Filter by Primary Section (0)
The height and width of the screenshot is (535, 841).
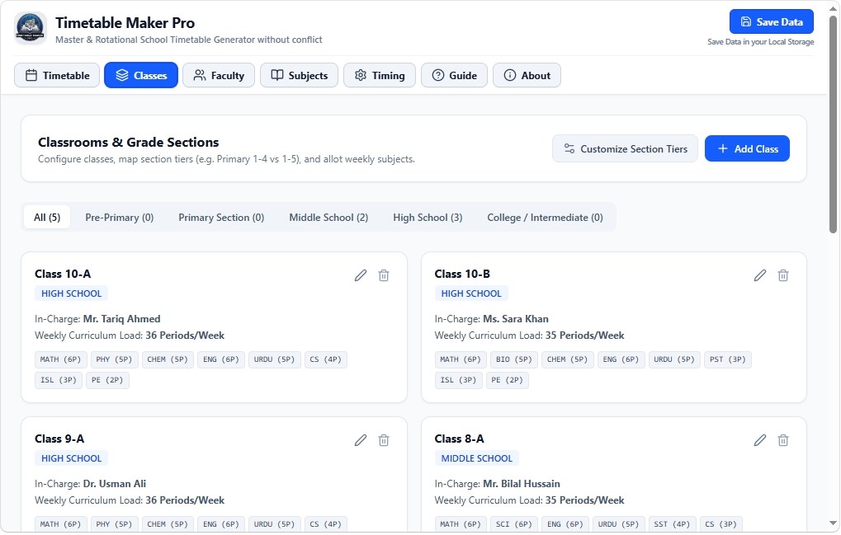click(221, 218)
